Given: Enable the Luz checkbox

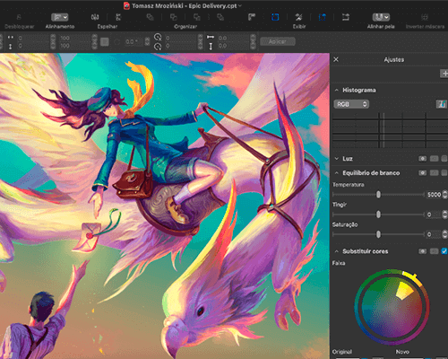Looking at the screenshot, I should [x=444, y=159].
